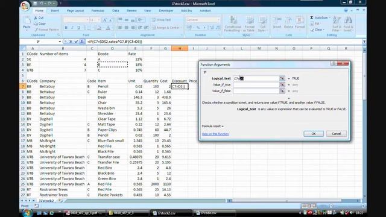Click the Logical_test input field
Viewport: 386px width, 217px height.
click(x=256, y=78)
